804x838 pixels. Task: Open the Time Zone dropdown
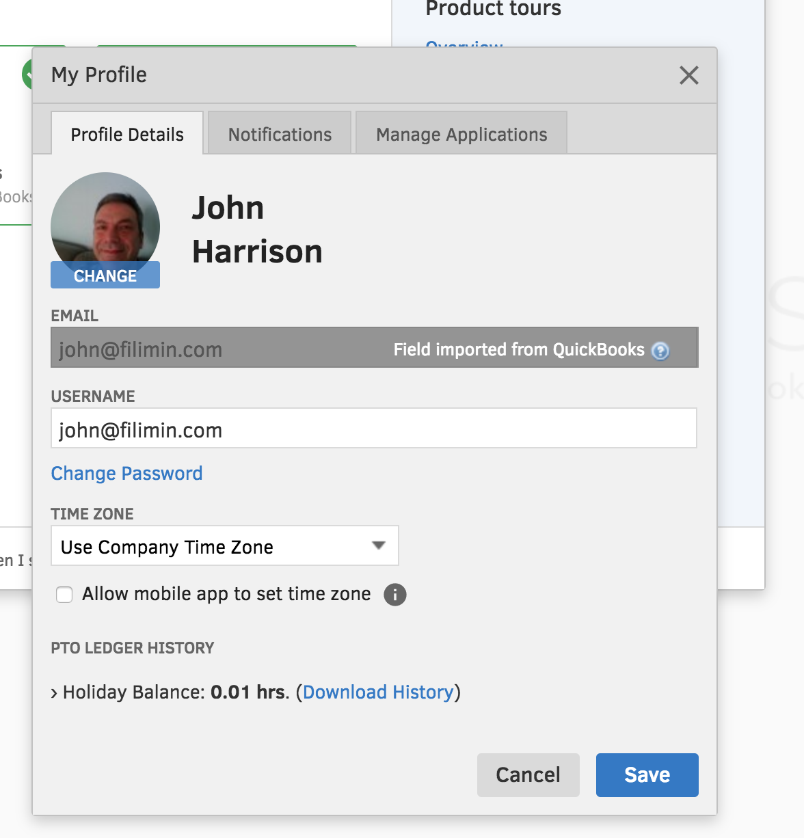(x=225, y=546)
